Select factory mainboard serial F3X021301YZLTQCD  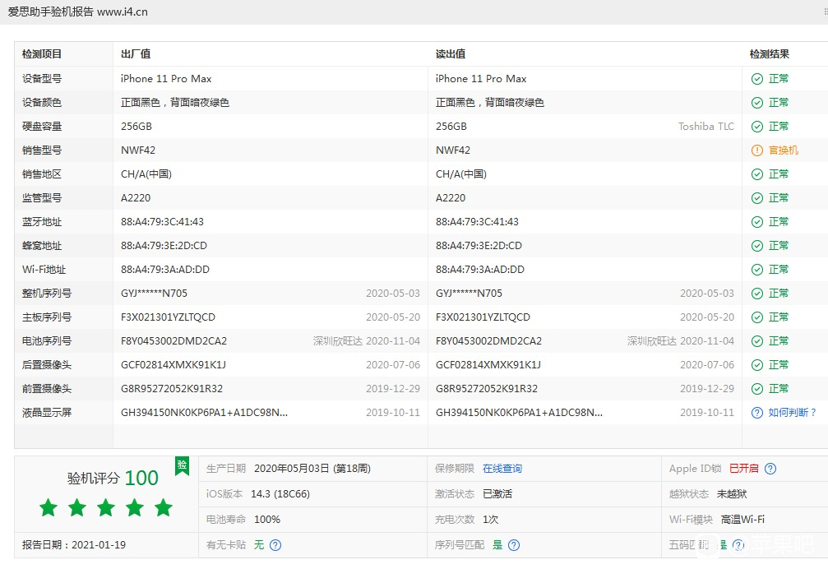[168, 317]
